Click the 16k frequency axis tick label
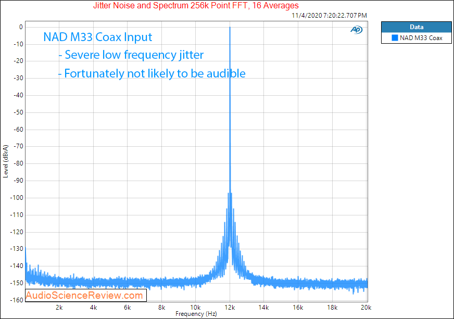The height and width of the screenshot is (319, 454). click(x=298, y=308)
